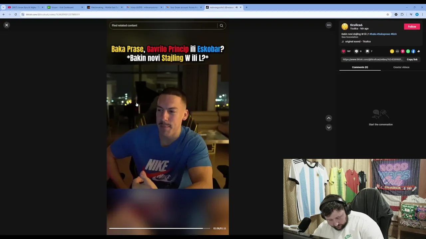The image size is (426, 239).
Task: Click the Find related content field
Action: click(x=163, y=26)
